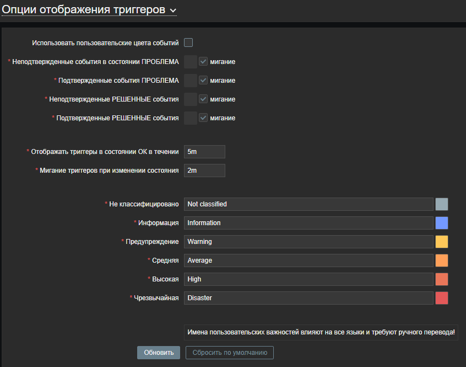Click the 'Обновить' button
Screen dimensions: 466x367
(159, 353)
